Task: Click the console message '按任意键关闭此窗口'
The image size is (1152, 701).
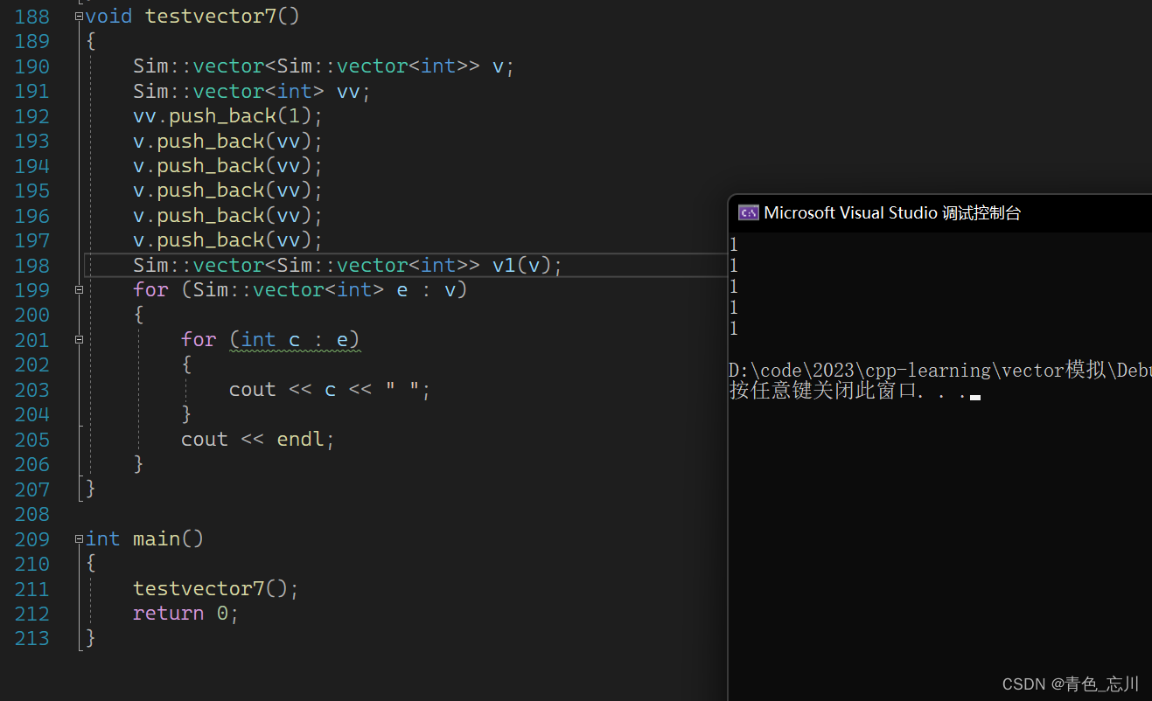Action: [822, 391]
